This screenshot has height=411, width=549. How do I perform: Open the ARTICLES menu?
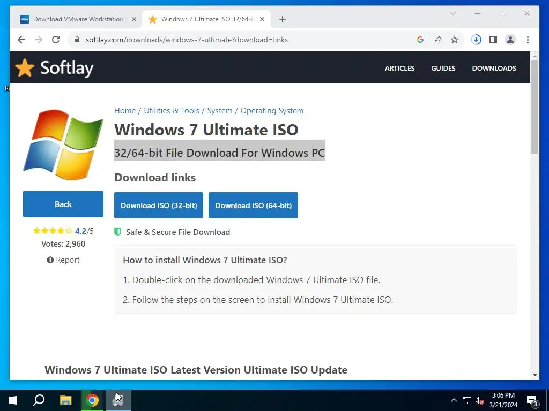click(x=399, y=68)
